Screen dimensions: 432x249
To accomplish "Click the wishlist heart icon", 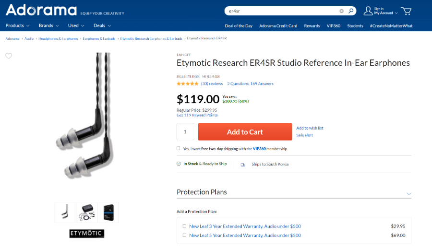I will pyautogui.click(x=9, y=56).
